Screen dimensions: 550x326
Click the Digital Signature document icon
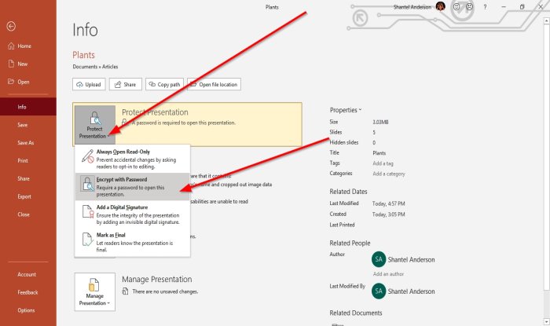(x=88, y=211)
